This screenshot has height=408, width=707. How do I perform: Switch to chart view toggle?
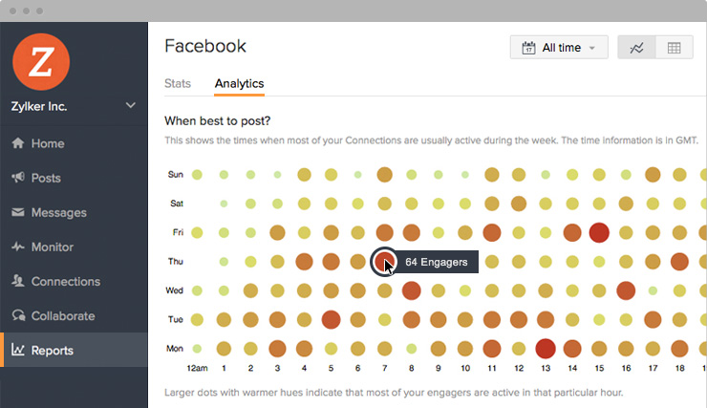click(x=636, y=48)
